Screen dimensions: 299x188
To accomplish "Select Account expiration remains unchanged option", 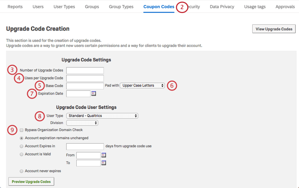I will (x=22, y=138).
